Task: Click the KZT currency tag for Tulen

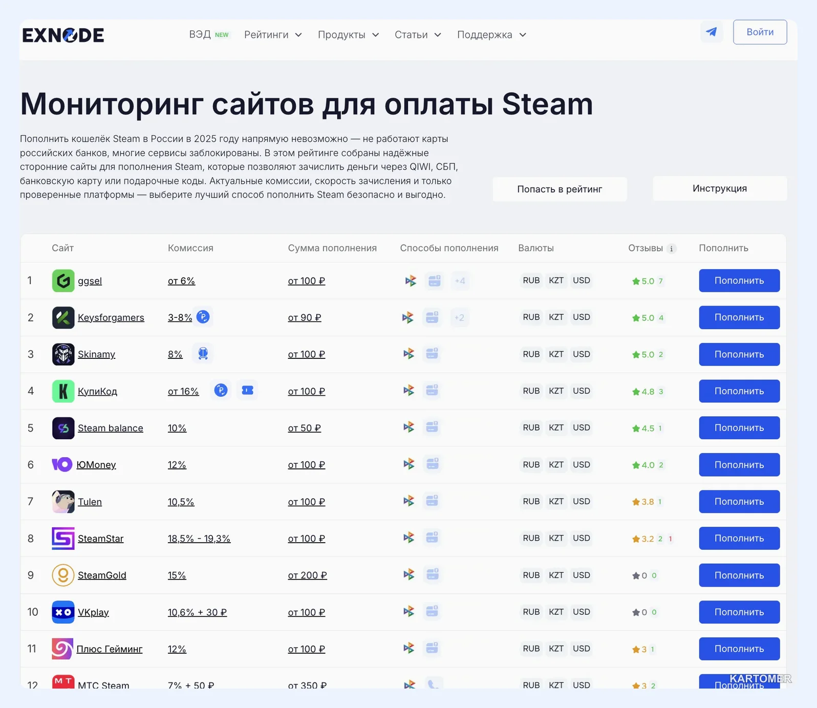Action: pos(556,502)
